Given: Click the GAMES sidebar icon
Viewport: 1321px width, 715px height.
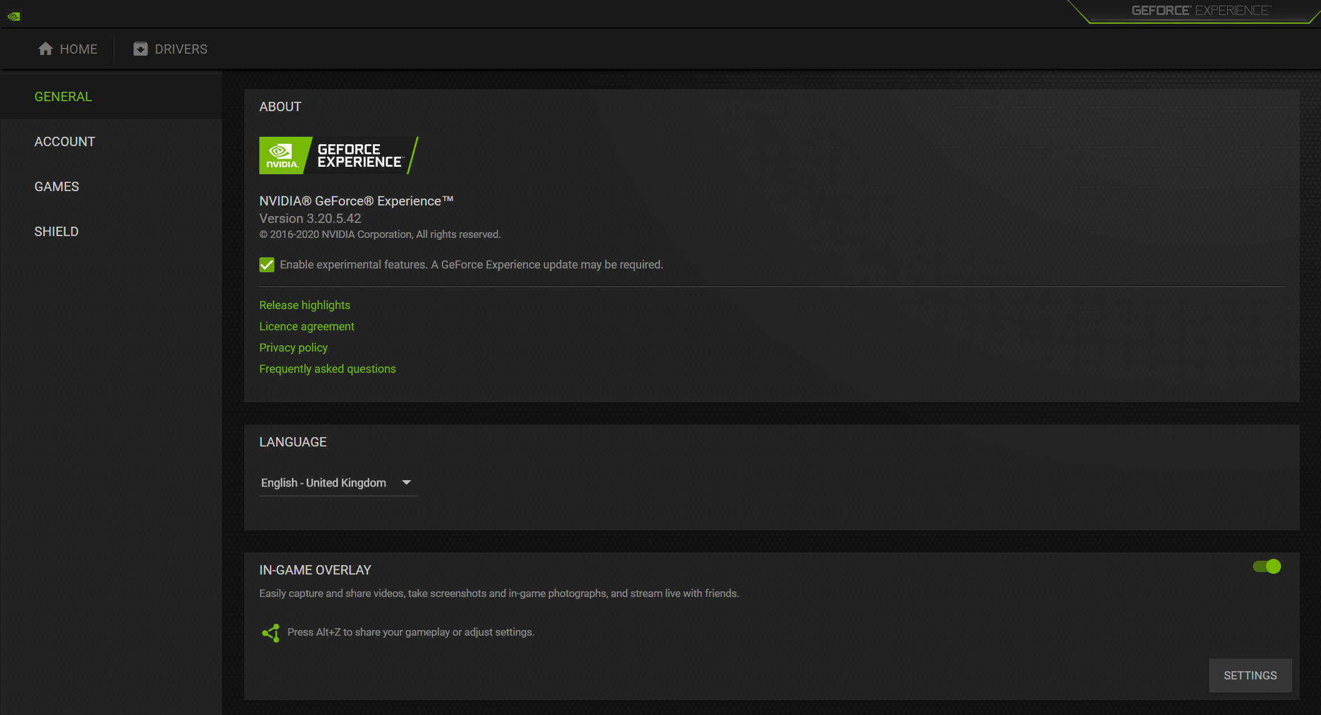Looking at the screenshot, I should click(x=56, y=186).
